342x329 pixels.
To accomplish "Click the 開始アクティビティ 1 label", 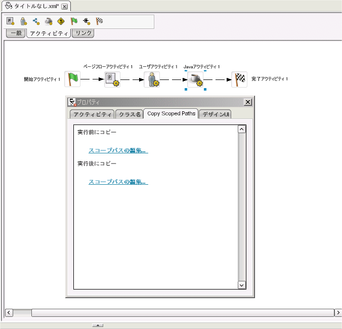I will point(42,79).
